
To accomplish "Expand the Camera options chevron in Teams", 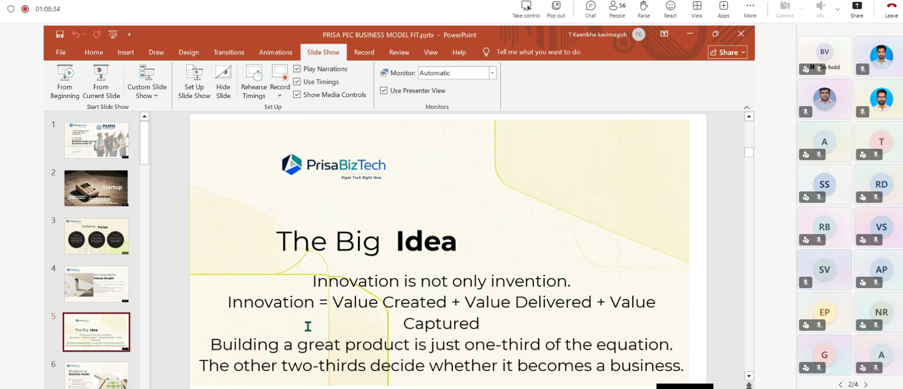I will 801,9.
